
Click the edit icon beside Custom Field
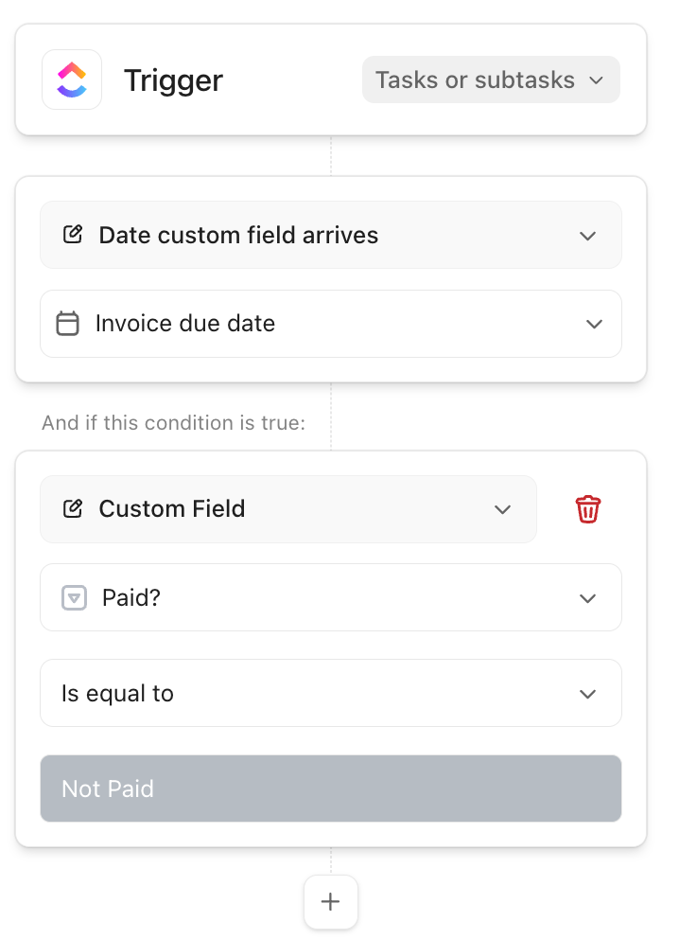click(73, 509)
